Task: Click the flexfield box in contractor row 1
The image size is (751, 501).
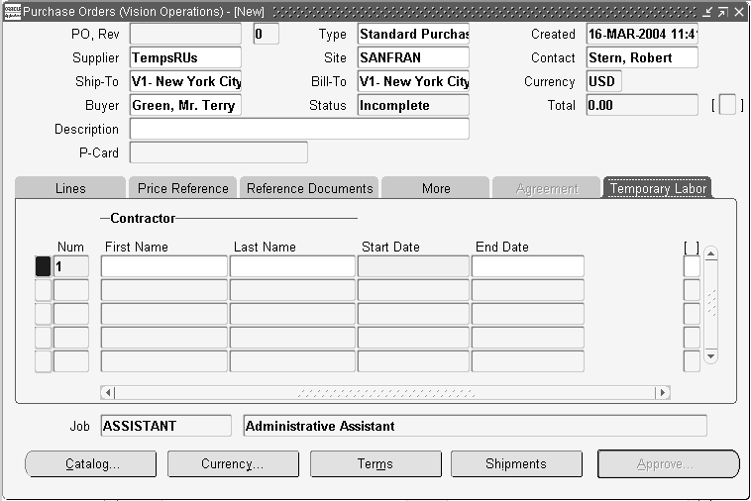Action: click(x=692, y=266)
